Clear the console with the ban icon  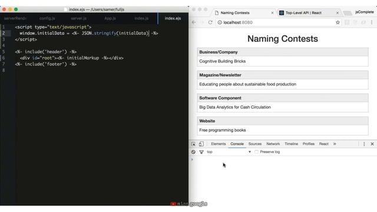tap(193, 152)
